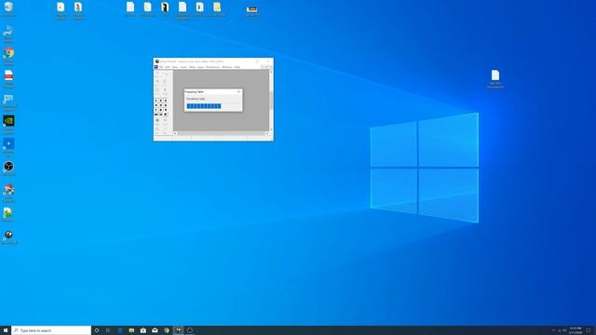Click the app window vertical scrollbar

coord(271,100)
